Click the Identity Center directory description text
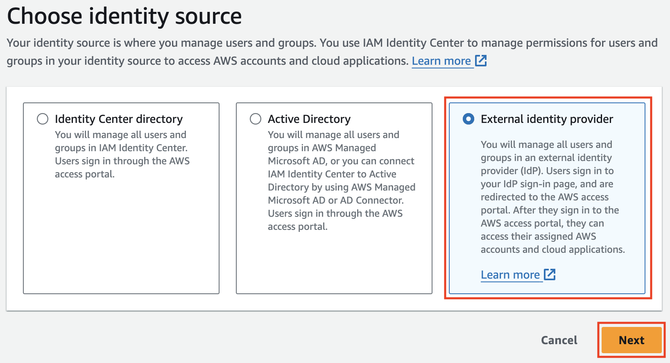 point(122,154)
